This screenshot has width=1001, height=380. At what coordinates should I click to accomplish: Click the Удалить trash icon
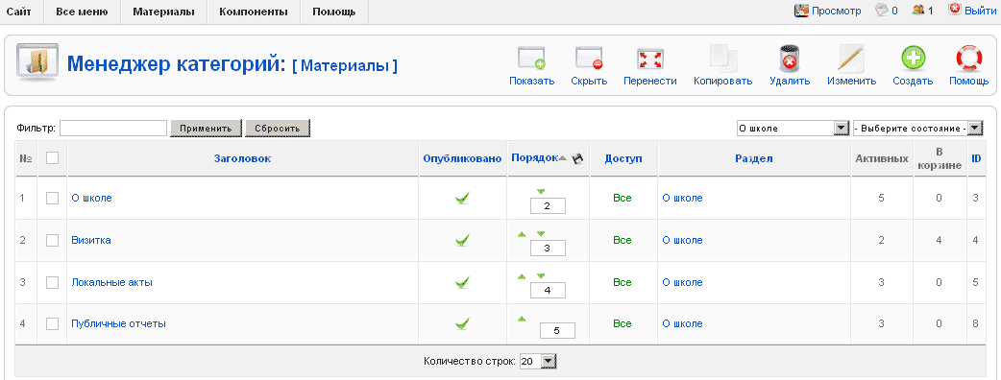(790, 58)
